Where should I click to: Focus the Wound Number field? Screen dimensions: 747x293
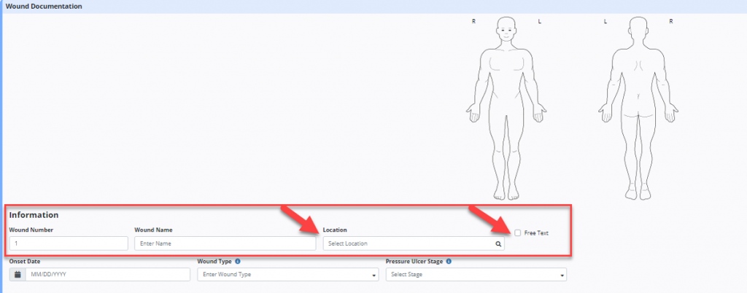69,243
